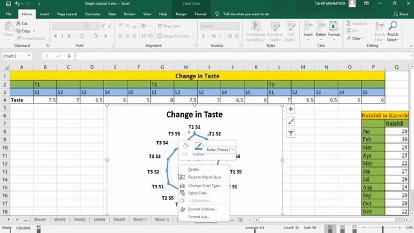The image size is (414, 233).
Task: Click in the formula bar
Action: coord(243,56)
